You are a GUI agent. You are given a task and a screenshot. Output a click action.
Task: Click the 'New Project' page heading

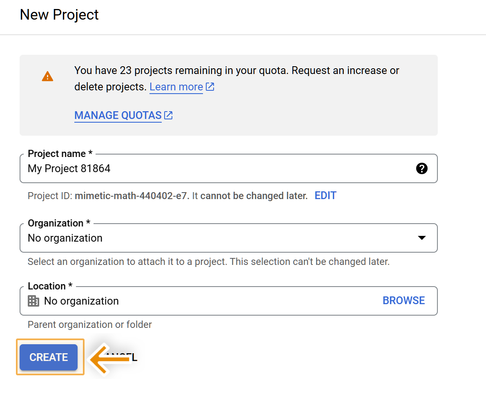click(59, 15)
